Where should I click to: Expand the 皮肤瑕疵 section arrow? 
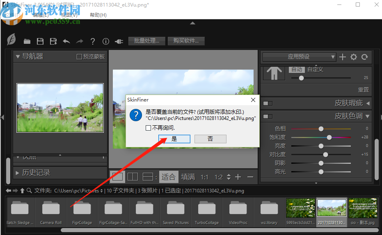click(x=368, y=103)
